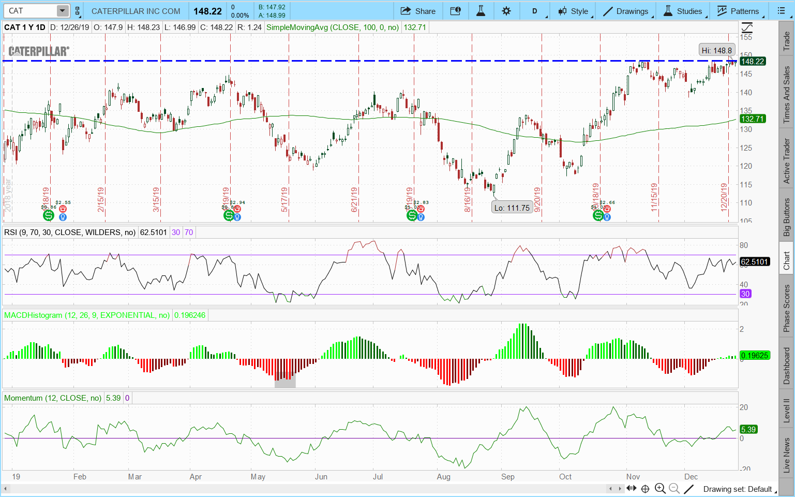Open the Drawing set Default selector
The width and height of the screenshot is (795, 497).
[x=737, y=489]
